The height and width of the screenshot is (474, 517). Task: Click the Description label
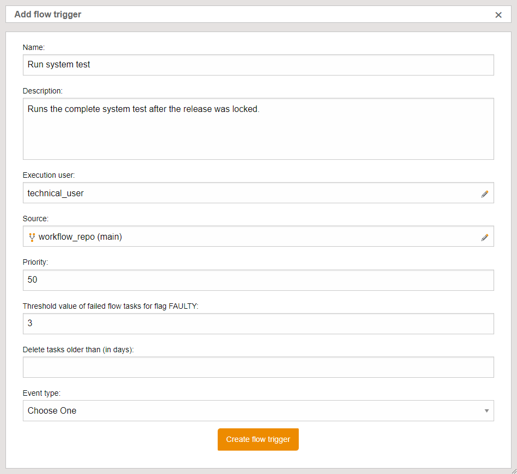(x=44, y=91)
